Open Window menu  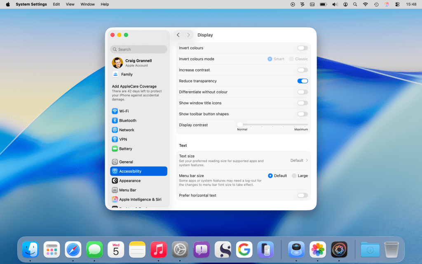click(88, 4)
